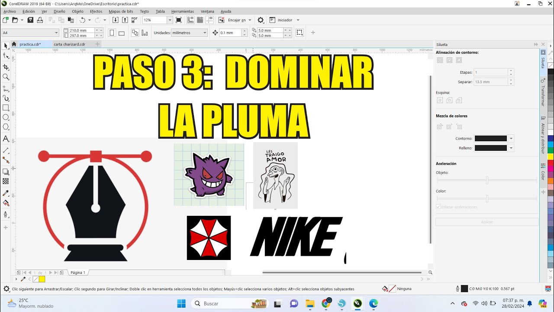Viewport: 554px width, 312px height.
Task: Click the Etapas steps field
Action: click(491, 72)
